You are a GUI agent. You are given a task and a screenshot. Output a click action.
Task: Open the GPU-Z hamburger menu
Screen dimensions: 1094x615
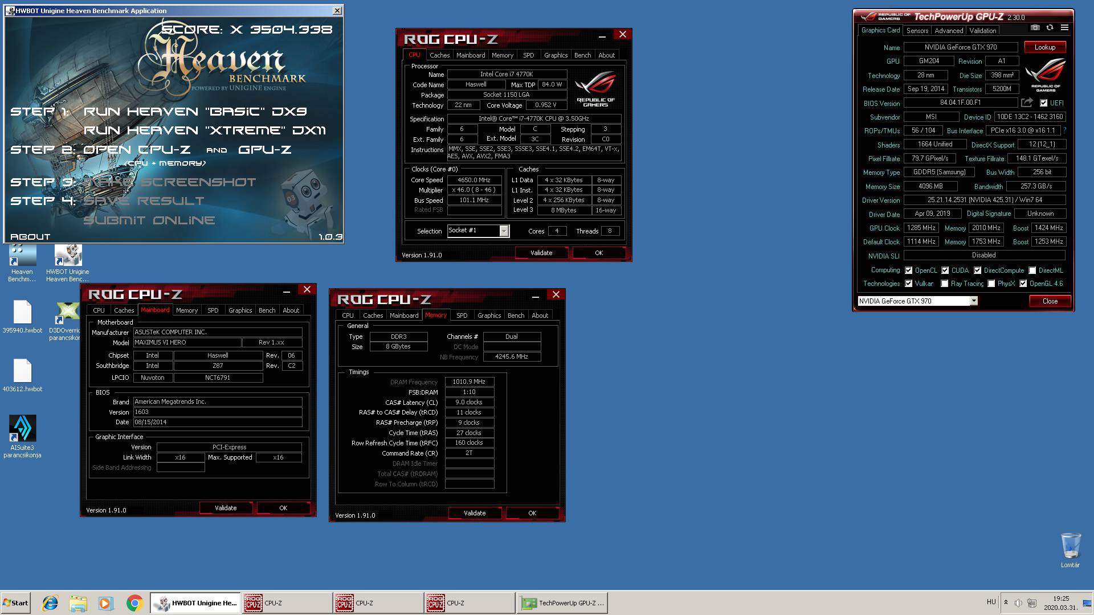(x=1064, y=27)
